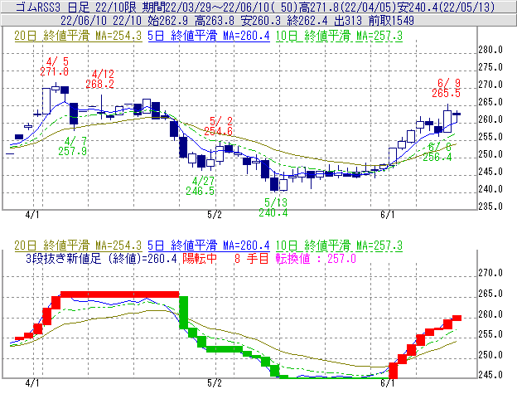The height and width of the screenshot is (394, 517).
Task: Click lower chart '5日_終値平滑 MA=260.4' legend
Action: (209, 246)
